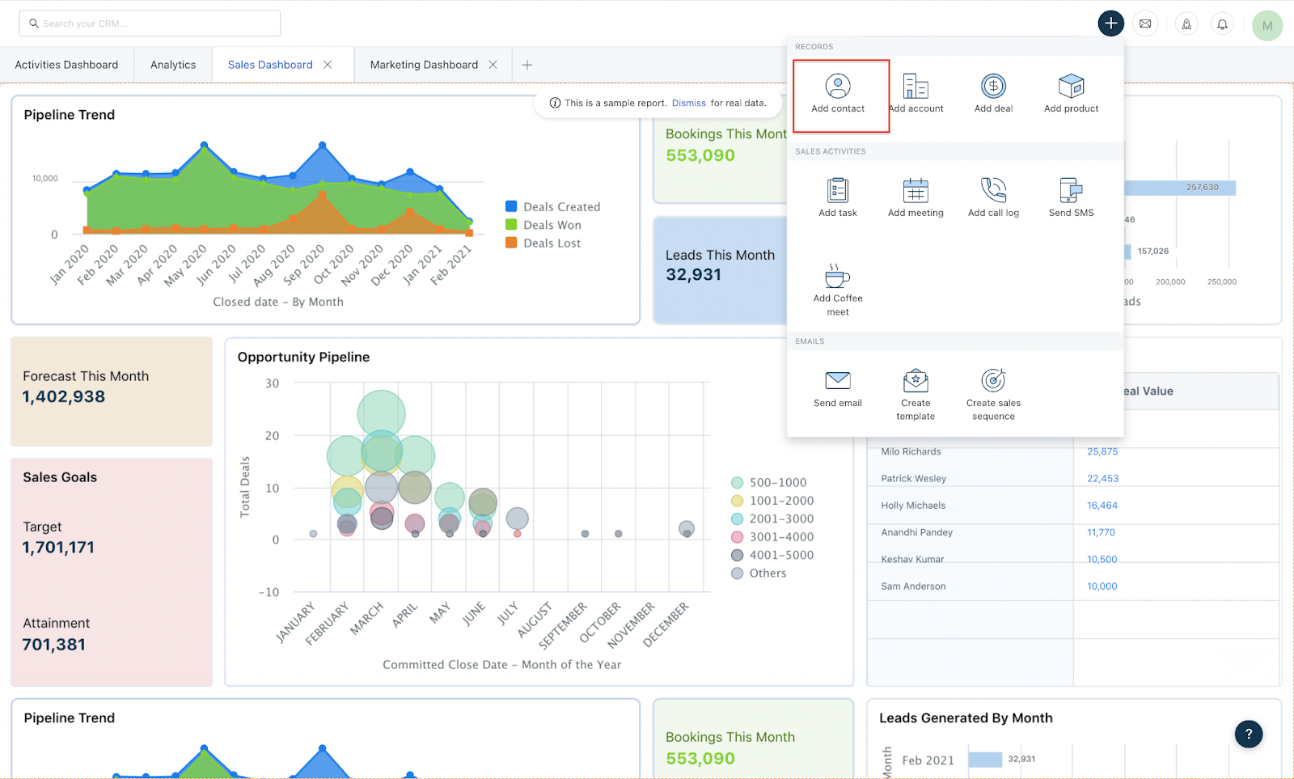The height and width of the screenshot is (779, 1294).
Task: Click the help question mark button
Action: coord(1249,734)
